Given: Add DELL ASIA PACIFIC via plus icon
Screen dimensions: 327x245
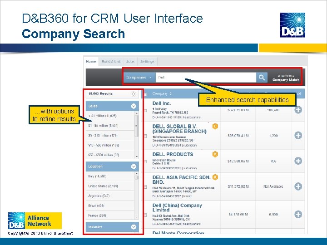Looking at the screenshot, I should 298,186.
